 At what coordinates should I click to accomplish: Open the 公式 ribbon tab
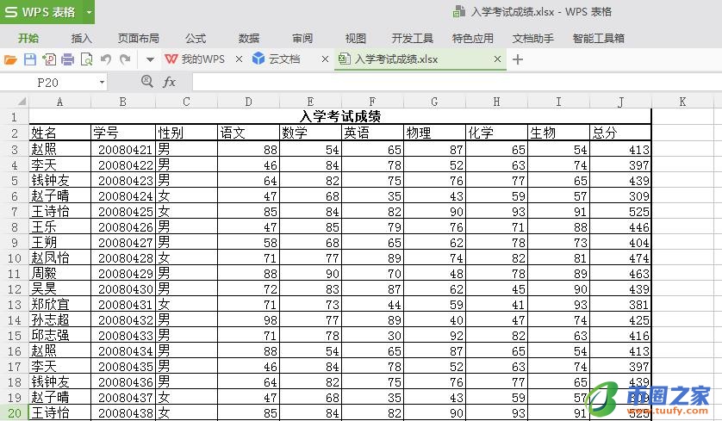point(196,38)
